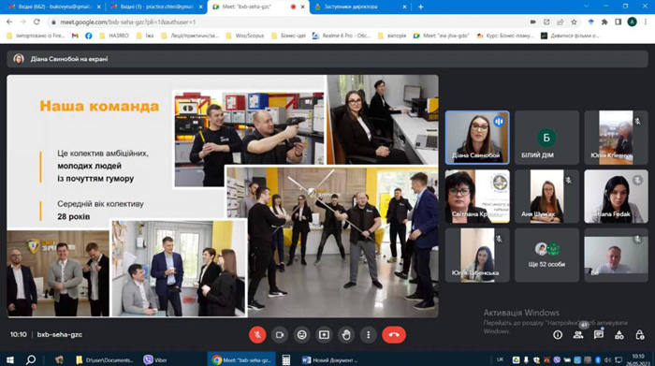Switch to the Заступники директора tab
The image size is (655, 366).
click(360, 7)
